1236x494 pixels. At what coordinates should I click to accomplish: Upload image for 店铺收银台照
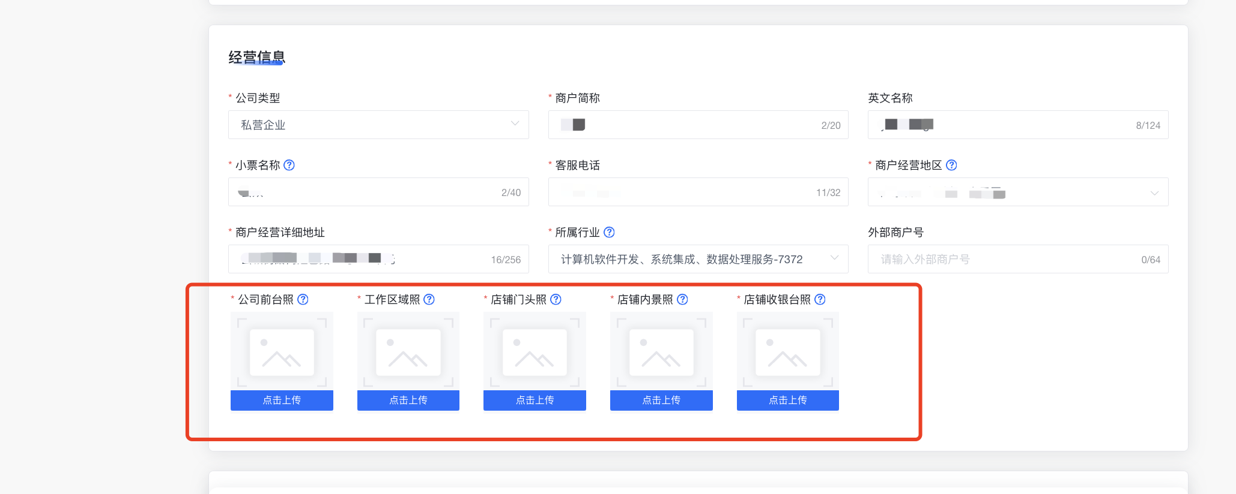click(x=787, y=400)
